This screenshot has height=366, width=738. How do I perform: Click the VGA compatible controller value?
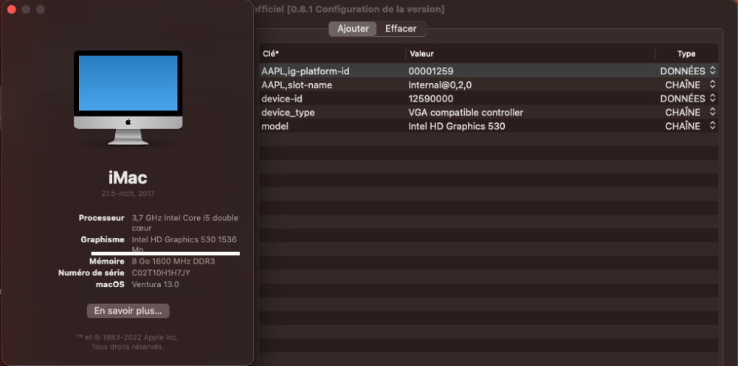466,112
